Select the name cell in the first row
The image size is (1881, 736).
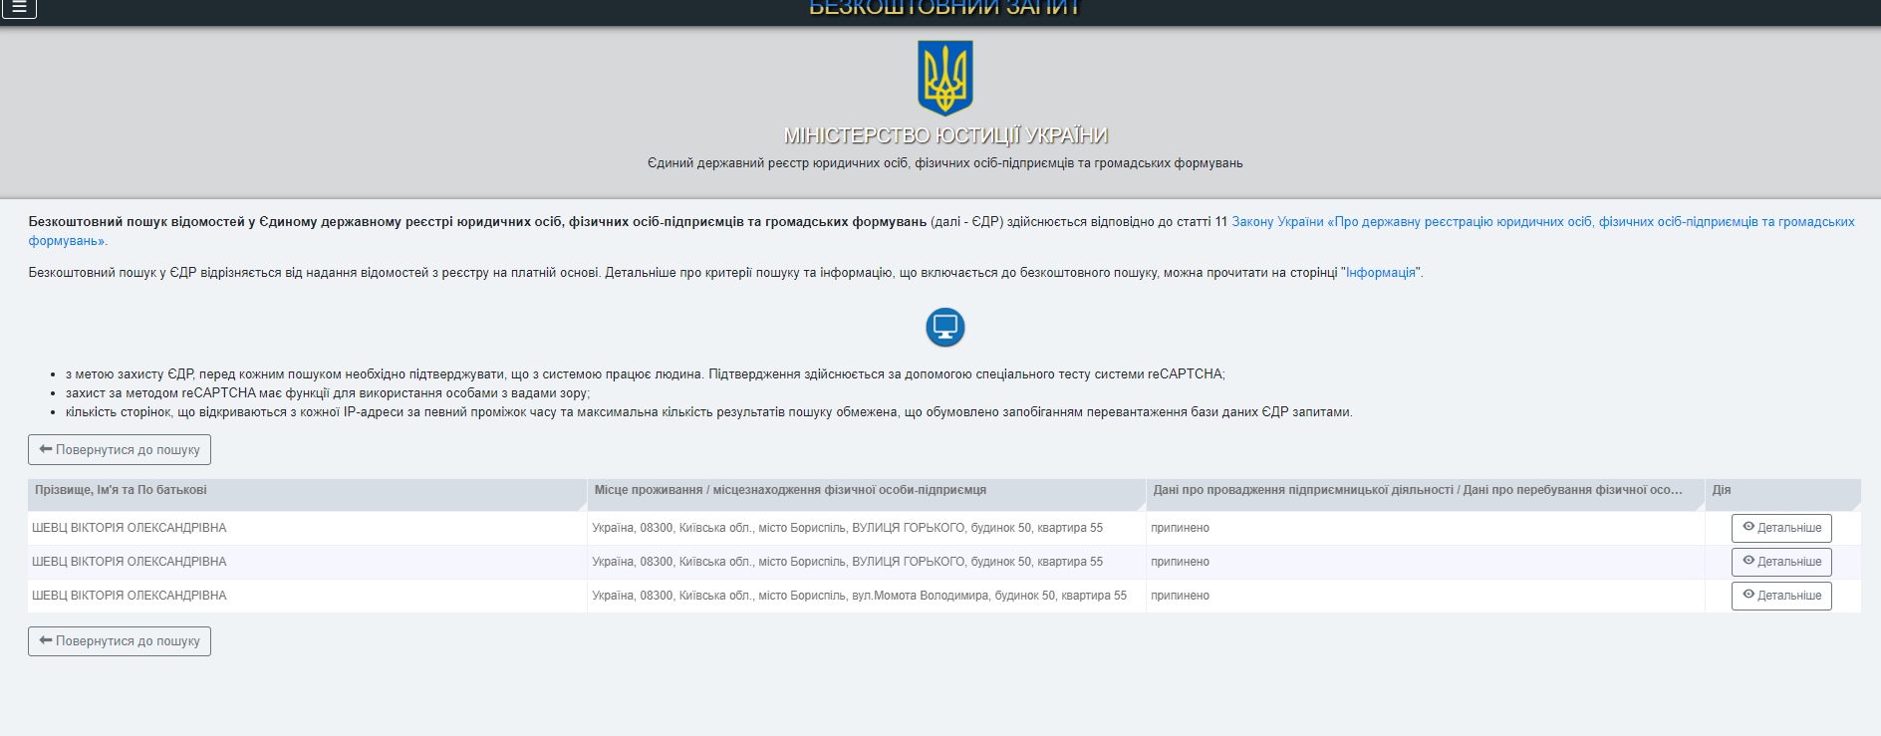130,528
